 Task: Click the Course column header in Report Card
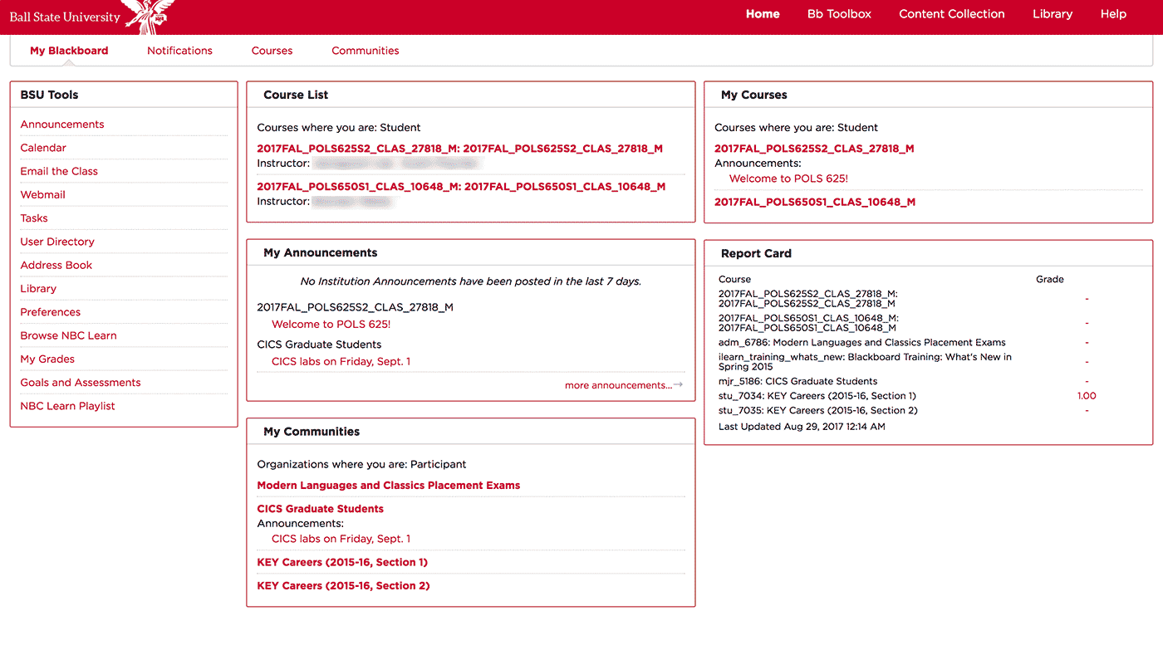pyautogui.click(x=734, y=280)
